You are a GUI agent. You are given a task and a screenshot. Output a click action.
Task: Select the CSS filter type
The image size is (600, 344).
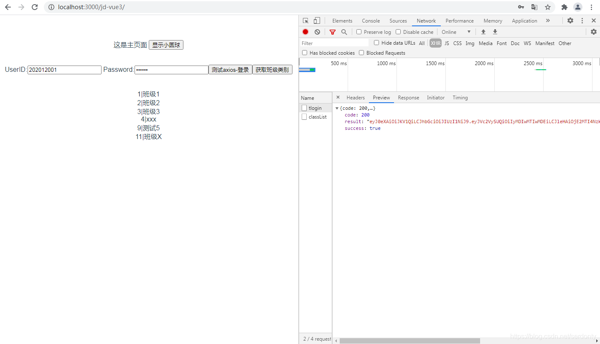coord(458,43)
